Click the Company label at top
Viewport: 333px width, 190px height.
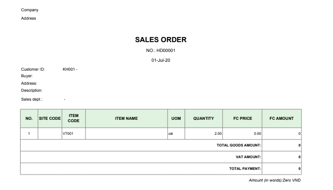[x=30, y=10]
